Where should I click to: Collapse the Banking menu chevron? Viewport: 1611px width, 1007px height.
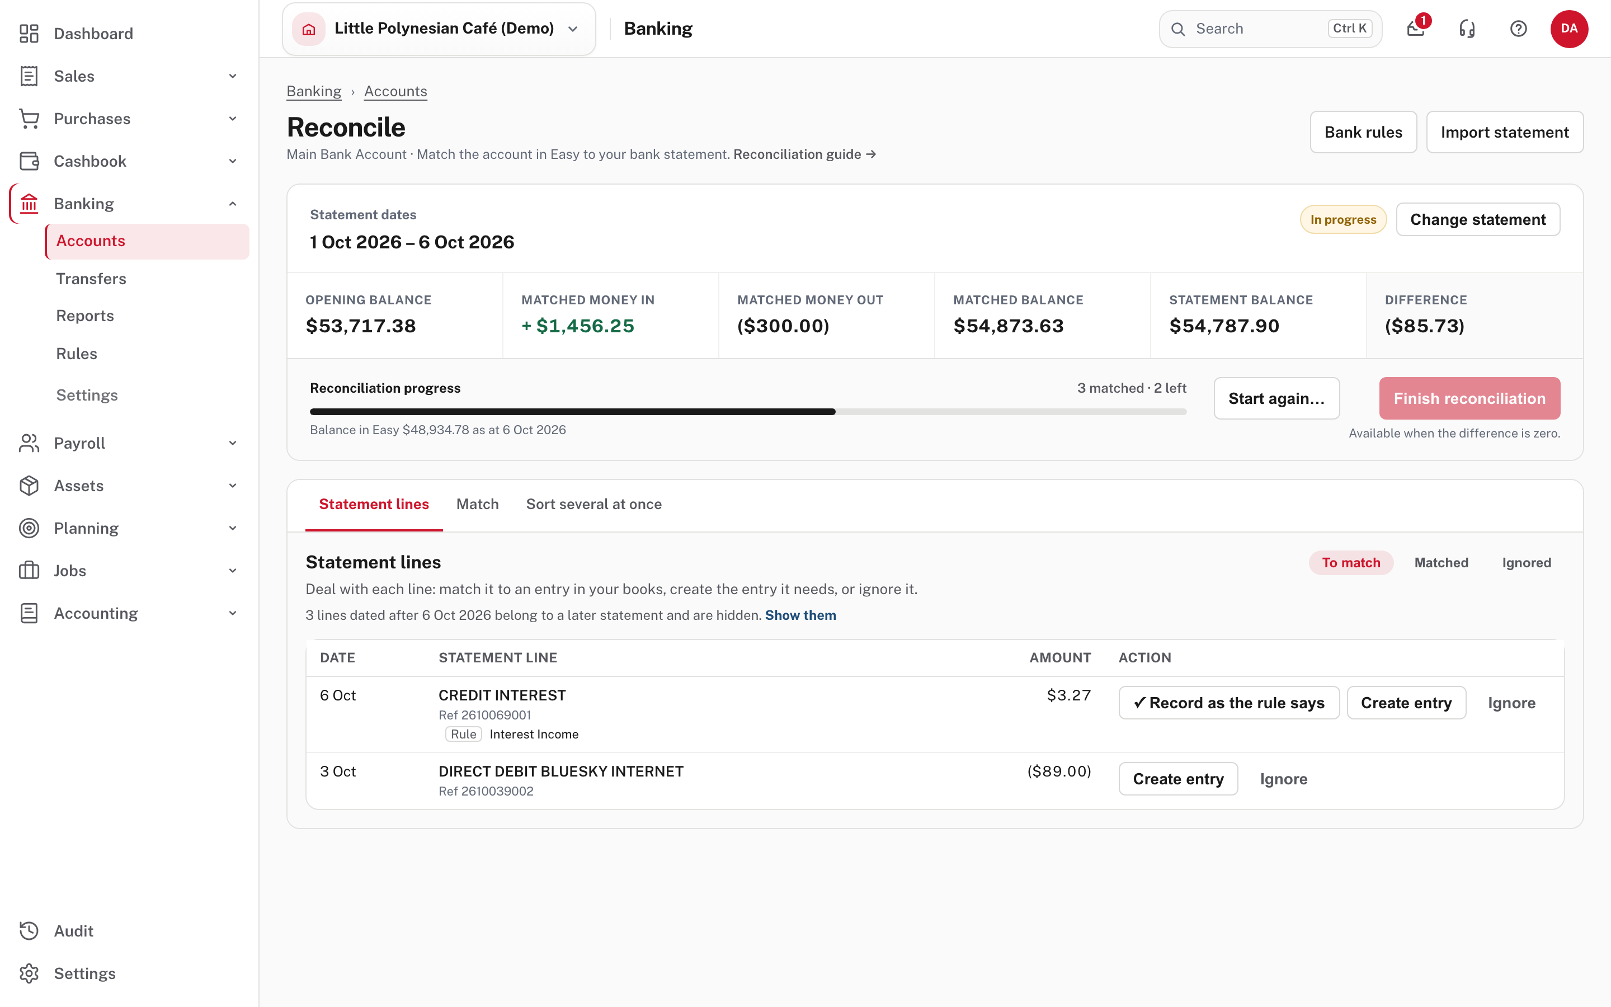[x=233, y=204]
